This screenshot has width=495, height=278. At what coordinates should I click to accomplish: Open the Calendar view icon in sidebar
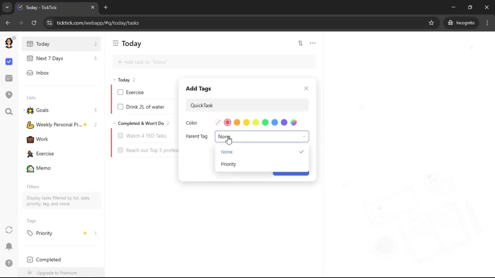(9, 78)
